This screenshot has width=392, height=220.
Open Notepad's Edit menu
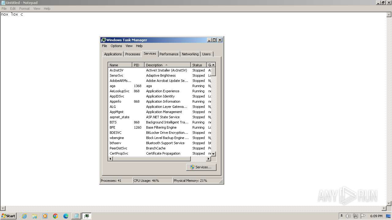13,9
